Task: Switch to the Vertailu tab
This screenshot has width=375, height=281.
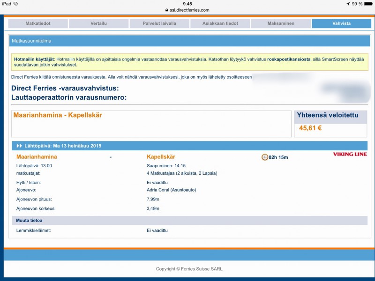Action: coord(98,23)
